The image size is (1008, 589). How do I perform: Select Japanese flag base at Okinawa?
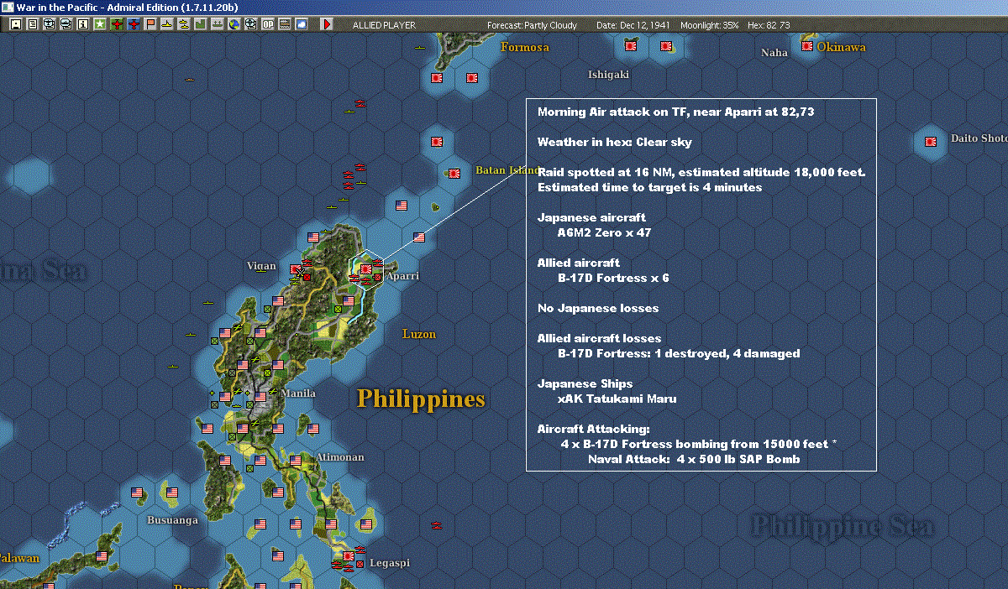pos(807,46)
